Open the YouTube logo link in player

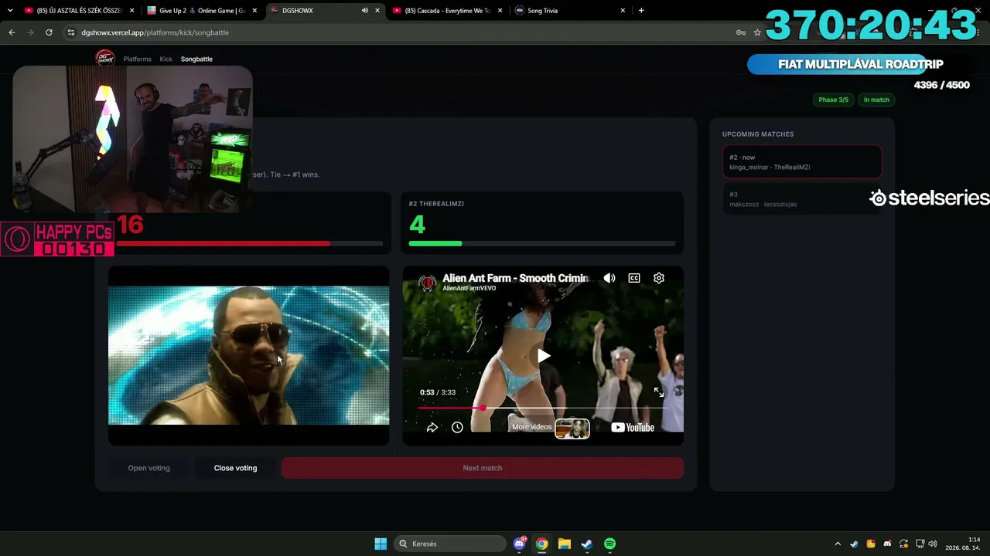click(x=633, y=427)
